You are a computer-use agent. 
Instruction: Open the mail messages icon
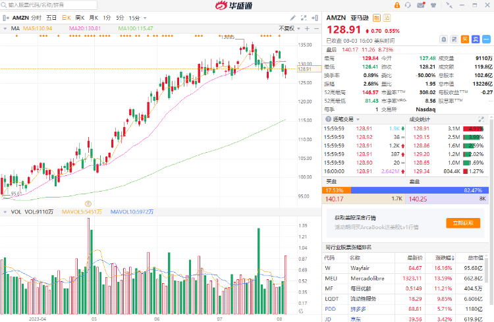[x=421, y=5]
